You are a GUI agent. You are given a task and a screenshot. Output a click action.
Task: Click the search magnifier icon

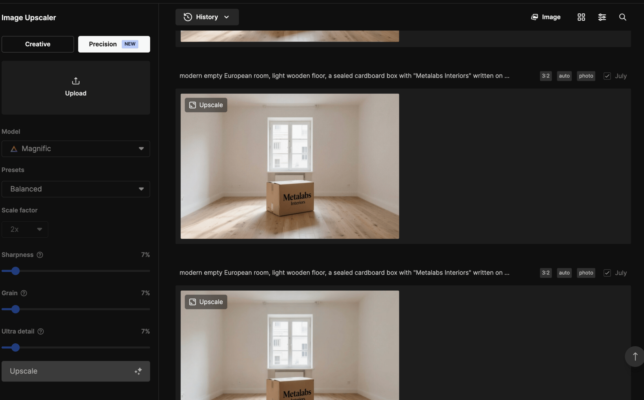(622, 17)
